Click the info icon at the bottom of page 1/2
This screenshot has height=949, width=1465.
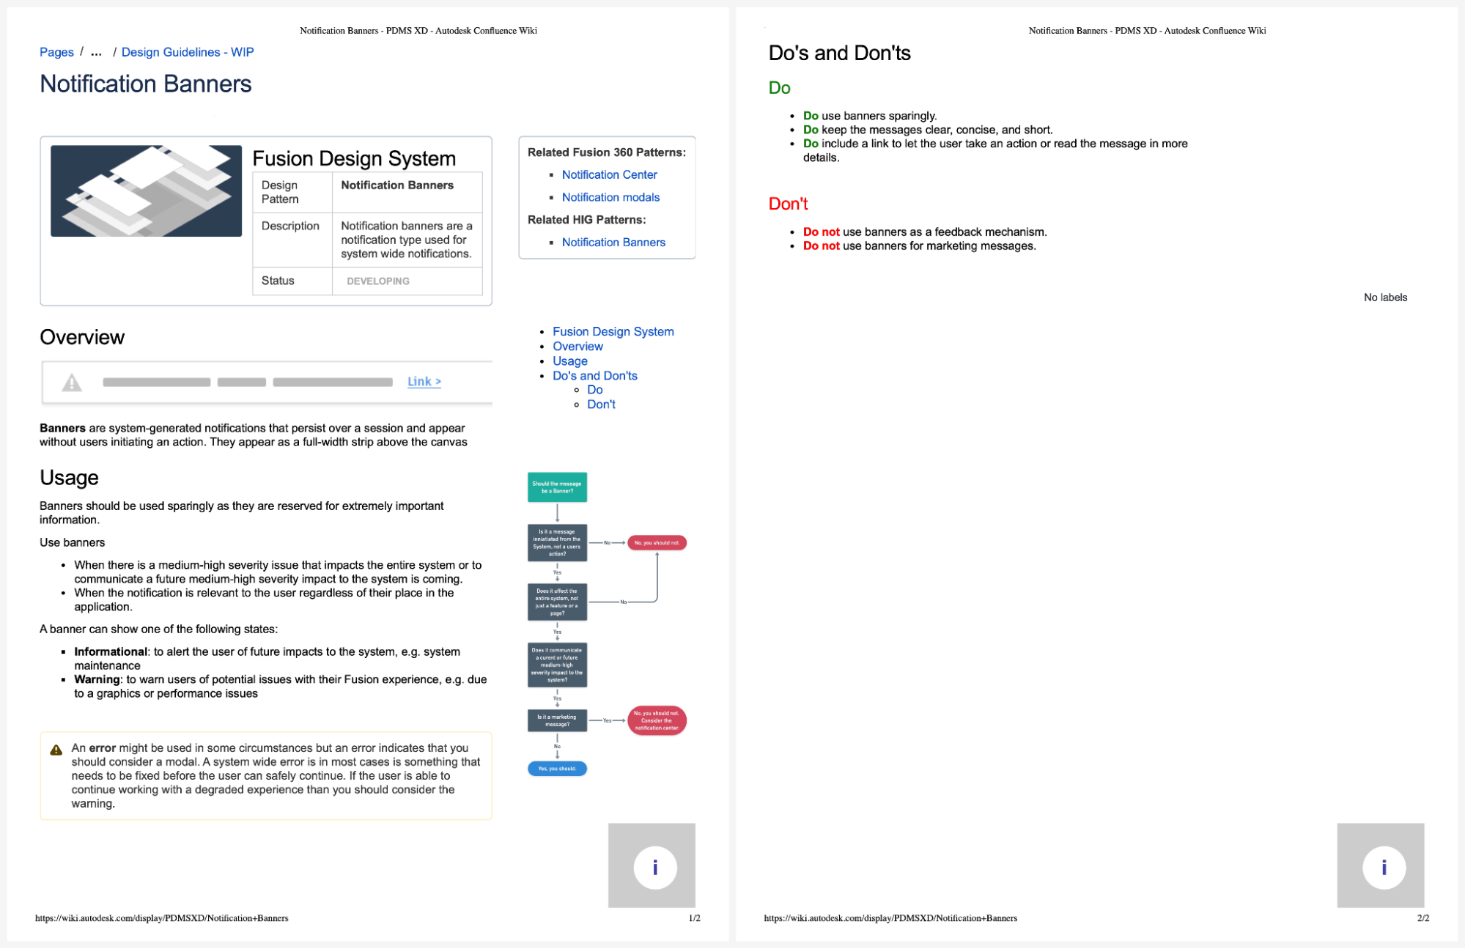[x=654, y=868]
